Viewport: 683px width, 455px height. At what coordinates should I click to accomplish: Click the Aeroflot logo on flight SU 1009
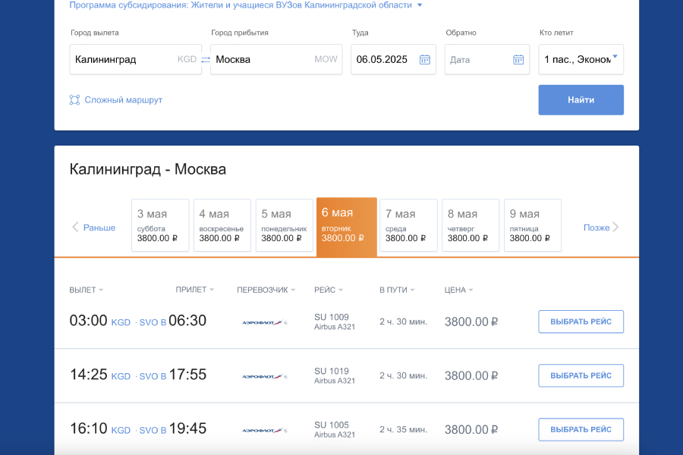(x=264, y=322)
